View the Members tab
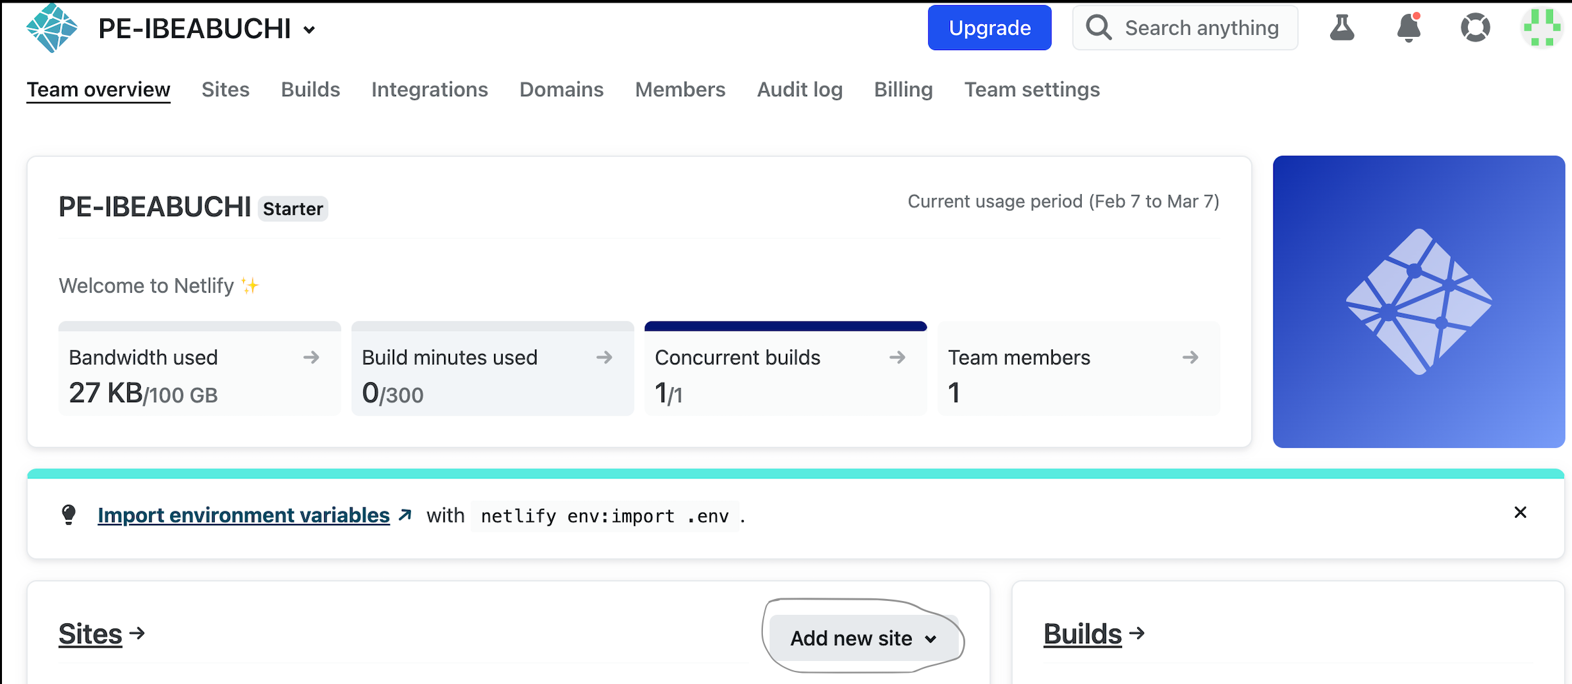This screenshot has height=684, width=1572. click(x=680, y=90)
